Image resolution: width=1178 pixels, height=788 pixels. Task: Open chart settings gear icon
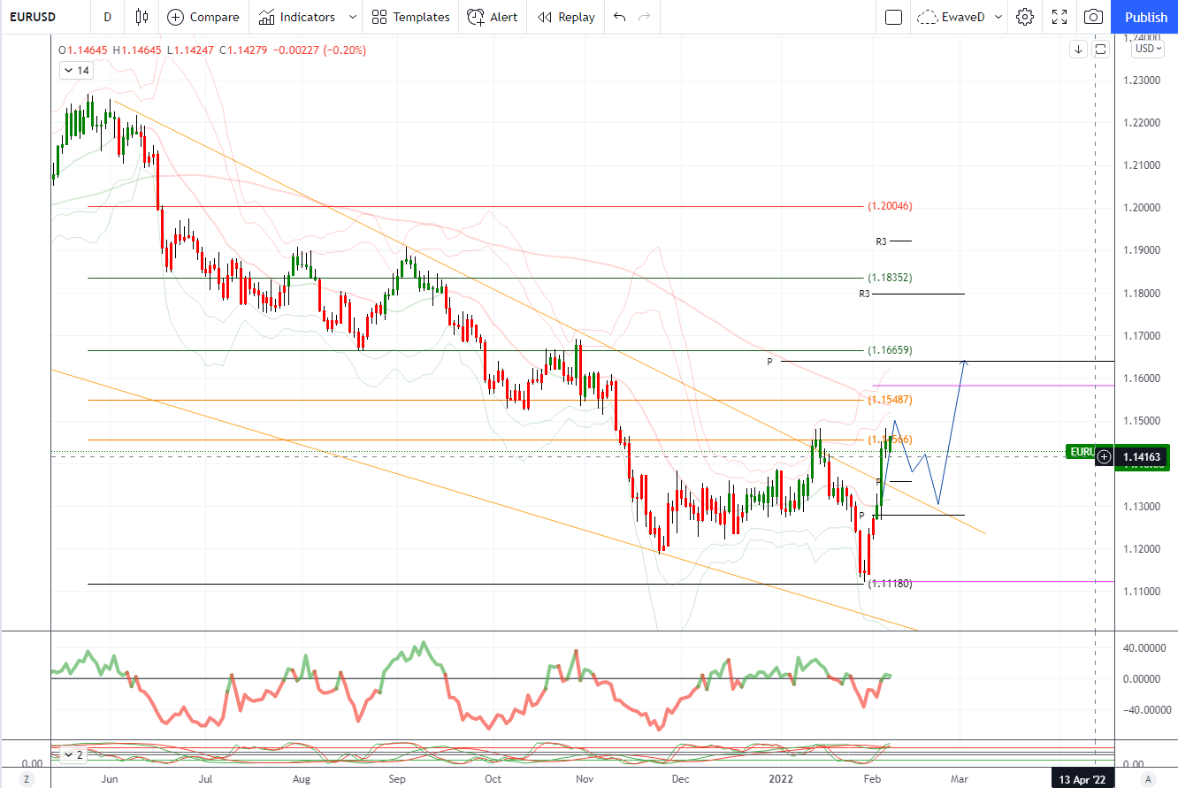tap(1024, 17)
